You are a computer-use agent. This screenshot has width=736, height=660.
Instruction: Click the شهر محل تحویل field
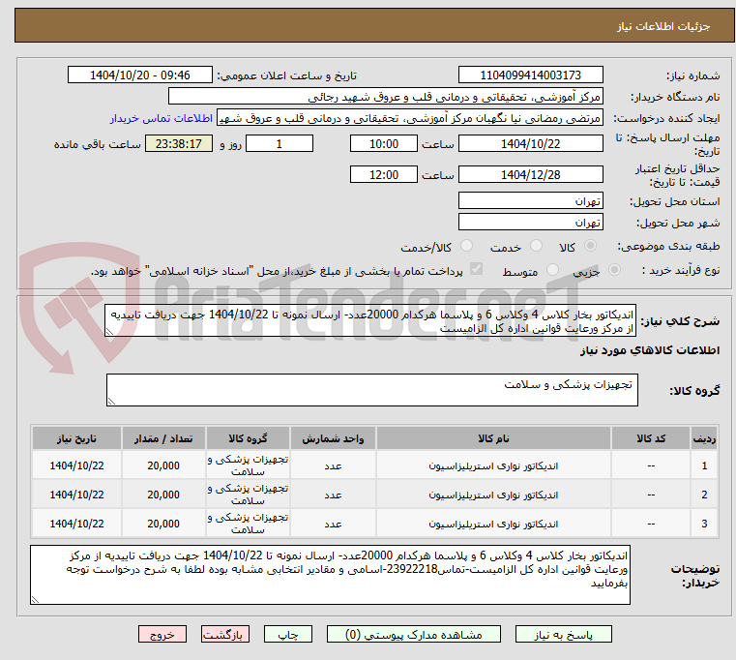(x=530, y=222)
